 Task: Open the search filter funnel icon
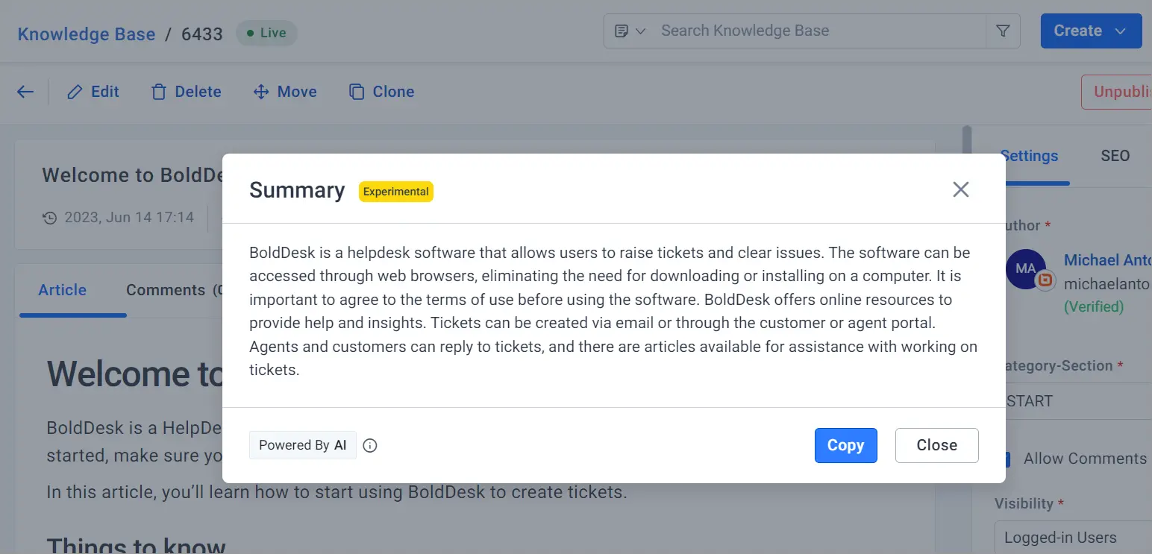[x=1003, y=31]
